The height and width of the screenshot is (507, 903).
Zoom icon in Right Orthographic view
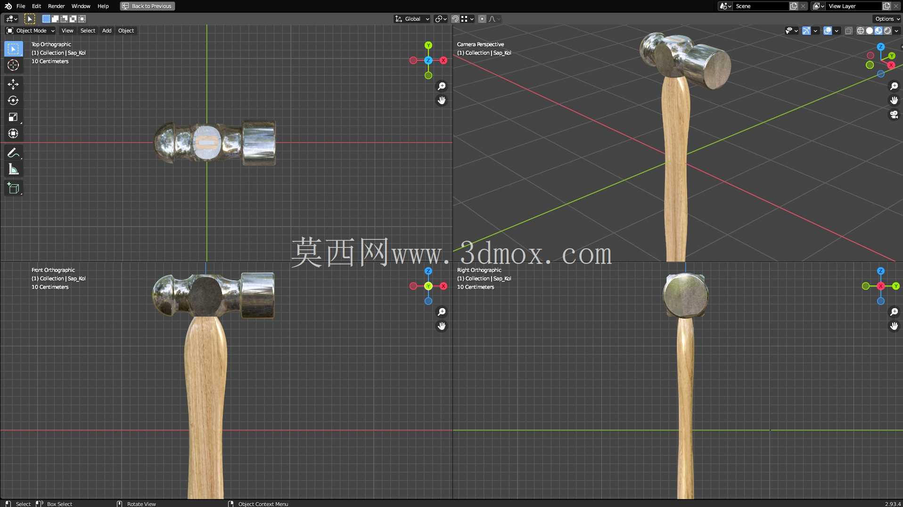tap(894, 312)
